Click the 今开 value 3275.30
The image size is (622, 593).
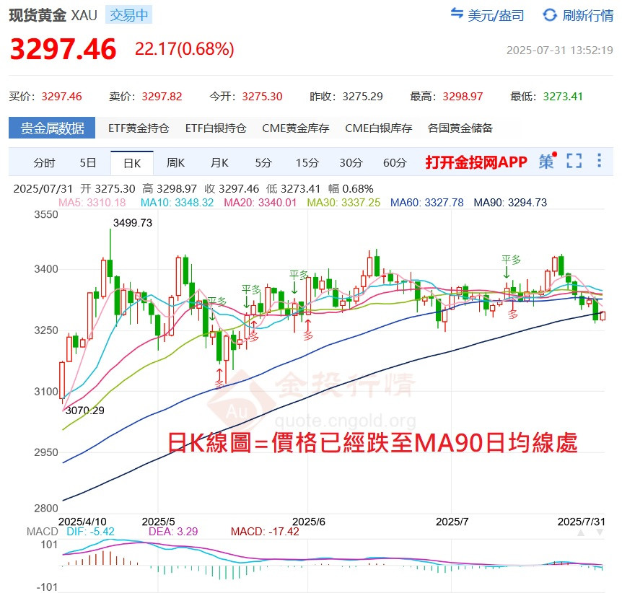(x=262, y=97)
